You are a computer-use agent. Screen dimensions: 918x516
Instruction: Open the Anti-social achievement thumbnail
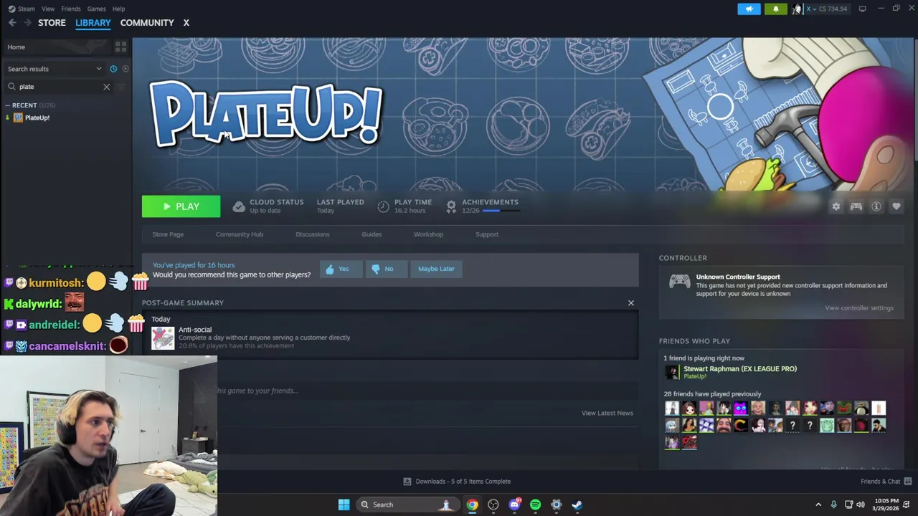163,338
